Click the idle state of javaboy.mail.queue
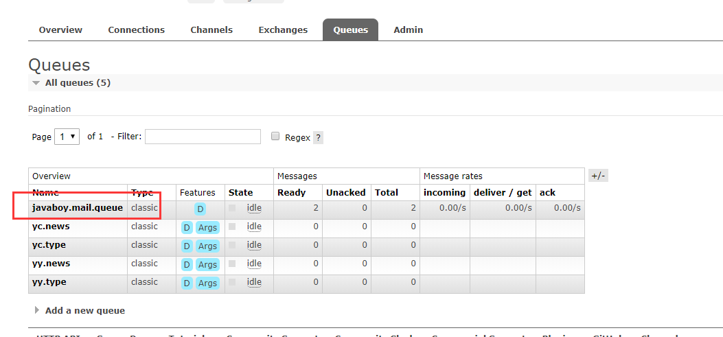 254,208
